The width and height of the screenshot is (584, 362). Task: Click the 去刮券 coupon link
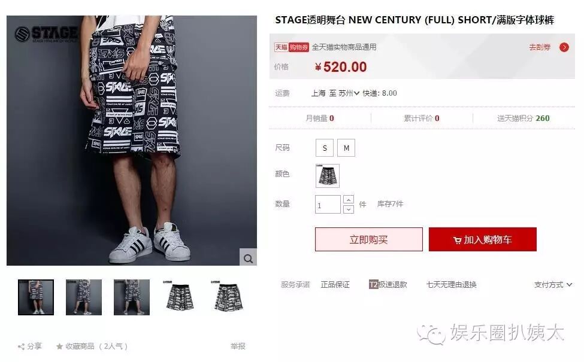pyautogui.click(x=540, y=47)
